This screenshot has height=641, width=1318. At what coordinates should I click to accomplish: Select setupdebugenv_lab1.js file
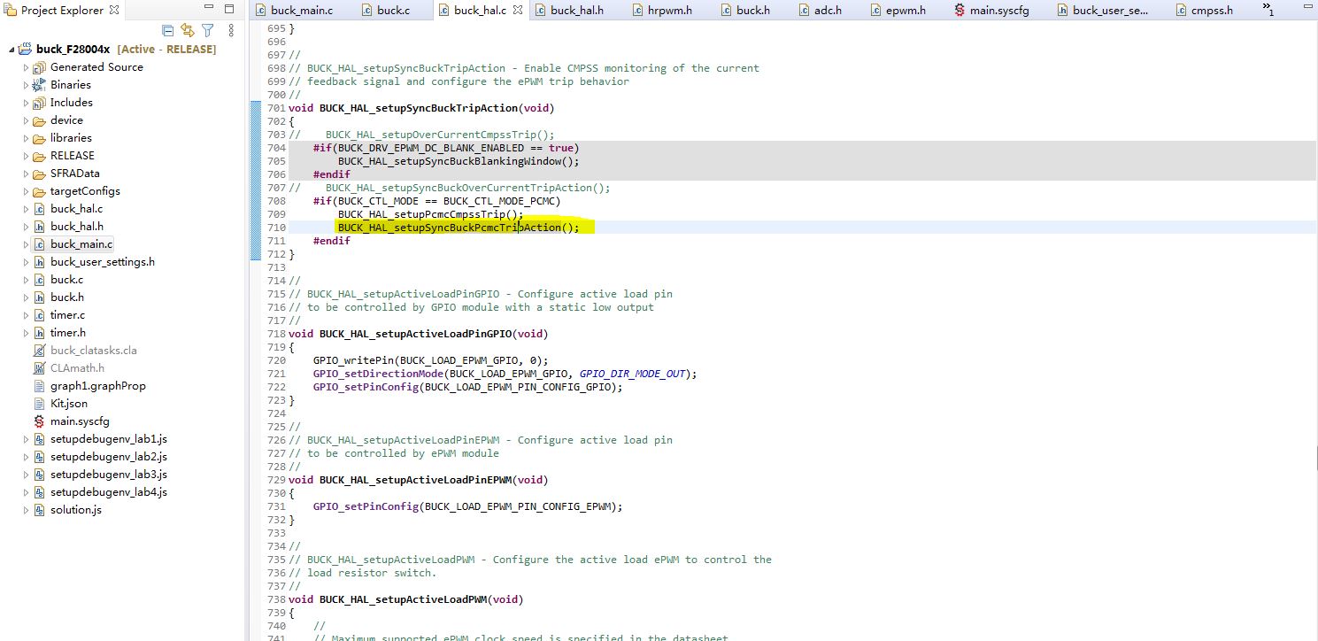(108, 439)
